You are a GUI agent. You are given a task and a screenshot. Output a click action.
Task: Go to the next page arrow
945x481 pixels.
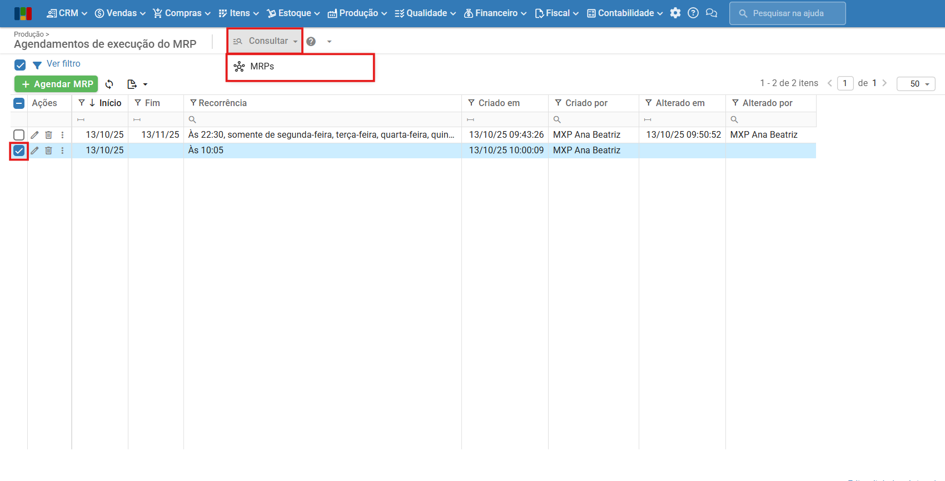pyautogui.click(x=884, y=83)
